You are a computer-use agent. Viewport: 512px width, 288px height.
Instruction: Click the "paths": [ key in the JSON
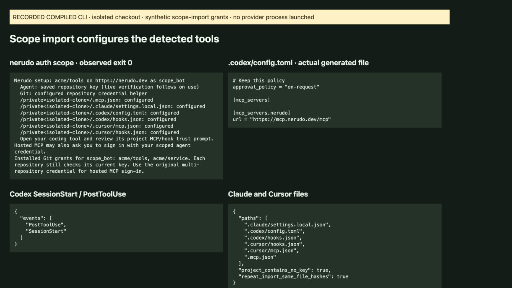253,218
